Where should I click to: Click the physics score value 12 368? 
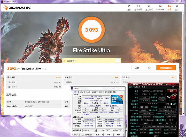pos(115,77)
